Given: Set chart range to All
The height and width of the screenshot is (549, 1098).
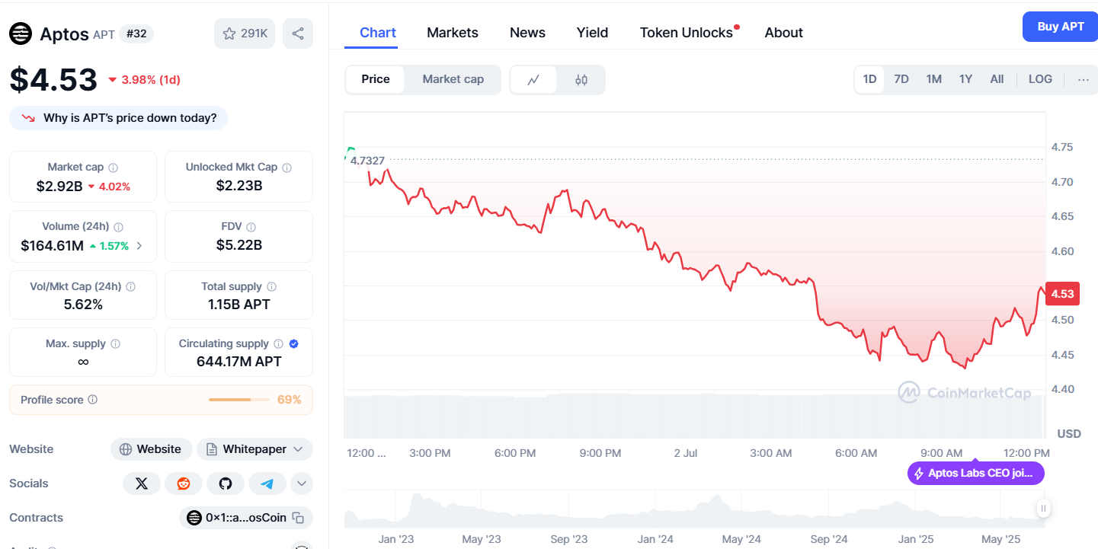Looking at the screenshot, I should [x=997, y=79].
